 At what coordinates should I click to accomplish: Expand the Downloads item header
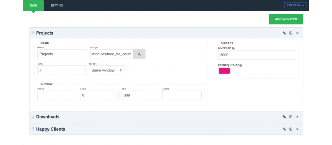coord(166,117)
